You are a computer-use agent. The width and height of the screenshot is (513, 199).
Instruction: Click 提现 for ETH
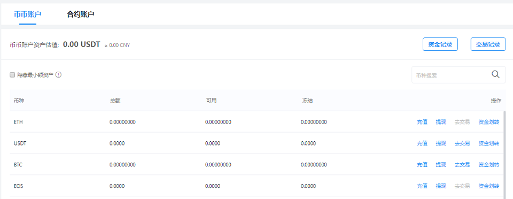pos(441,122)
